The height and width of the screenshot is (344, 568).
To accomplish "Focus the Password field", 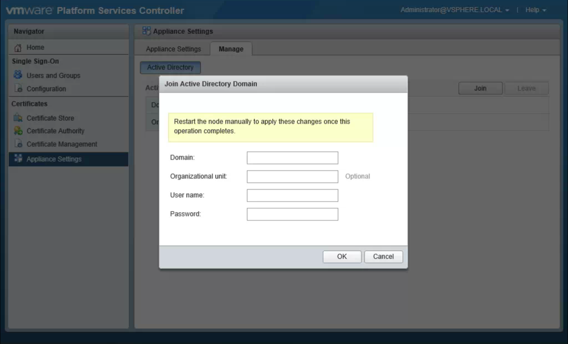I will (x=292, y=214).
